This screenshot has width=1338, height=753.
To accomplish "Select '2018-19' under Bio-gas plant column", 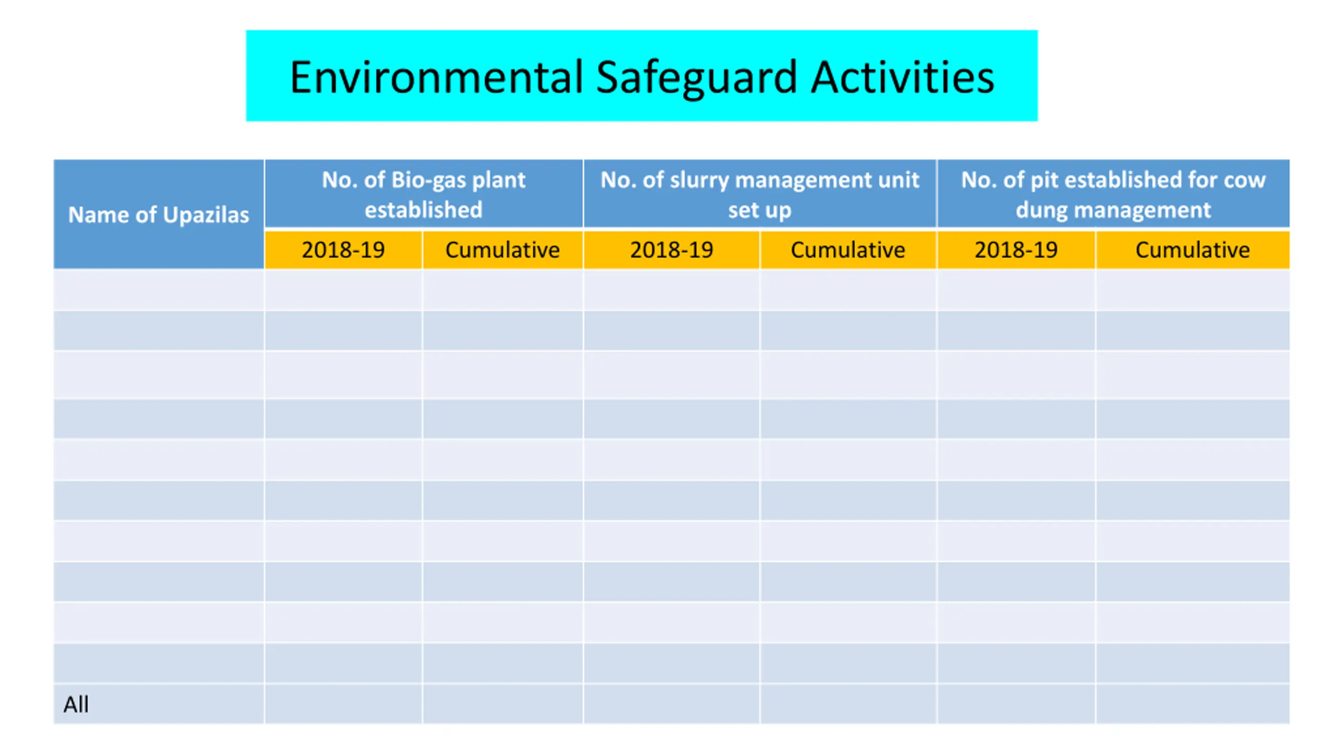I will pyautogui.click(x=343, y=250).
